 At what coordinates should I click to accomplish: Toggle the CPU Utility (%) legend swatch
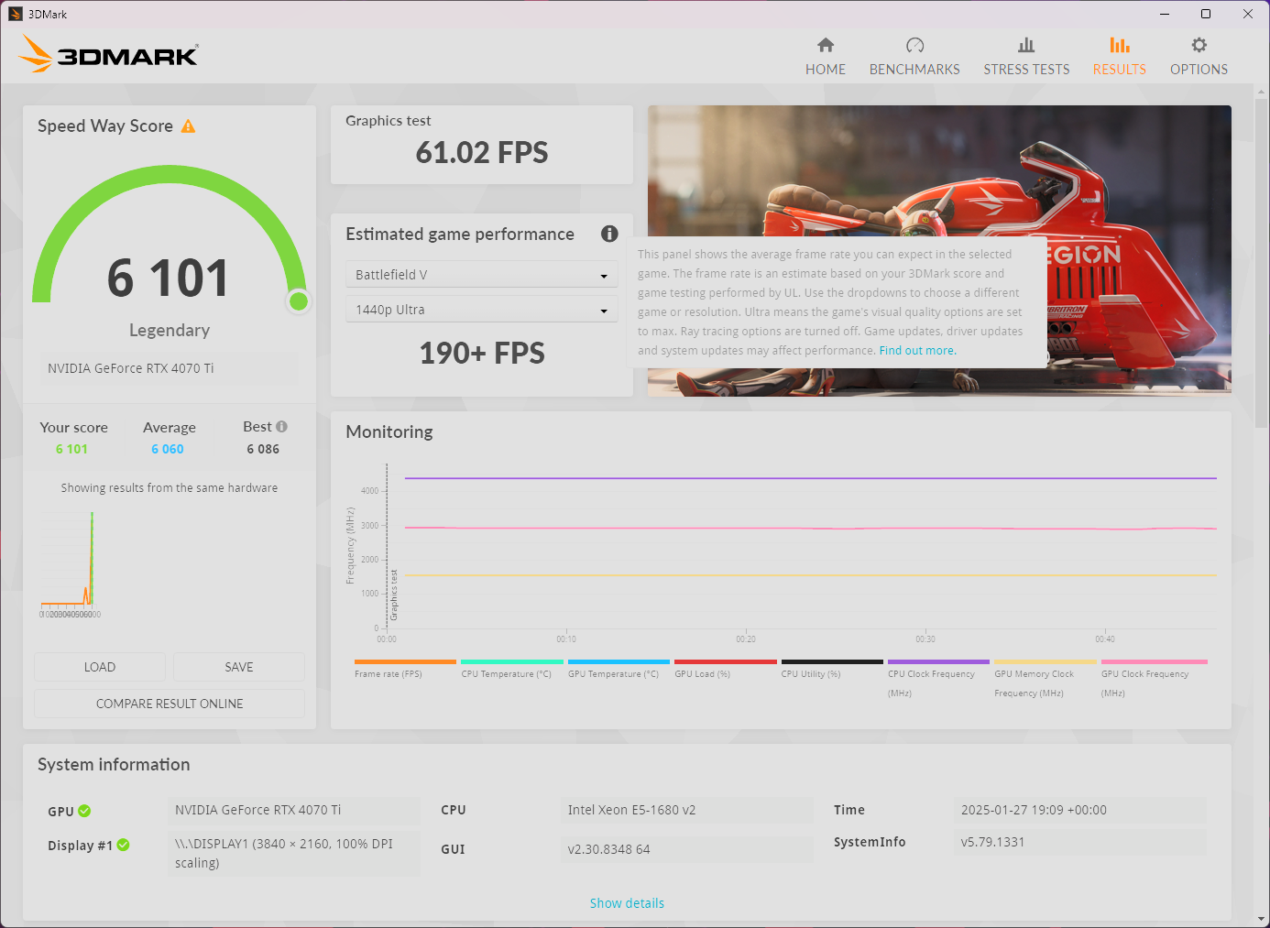click(x=832, y=661)
